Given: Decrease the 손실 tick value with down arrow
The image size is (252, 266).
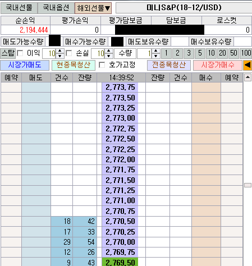Looking at the screenshot, I should click(x=109, y=56).
